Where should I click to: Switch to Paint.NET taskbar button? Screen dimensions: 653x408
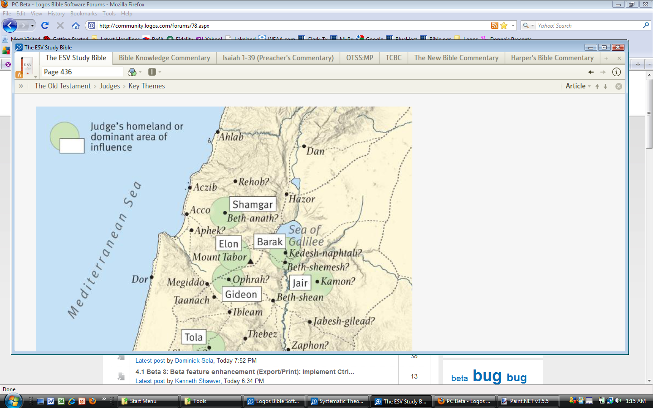[x=528, y=401]
